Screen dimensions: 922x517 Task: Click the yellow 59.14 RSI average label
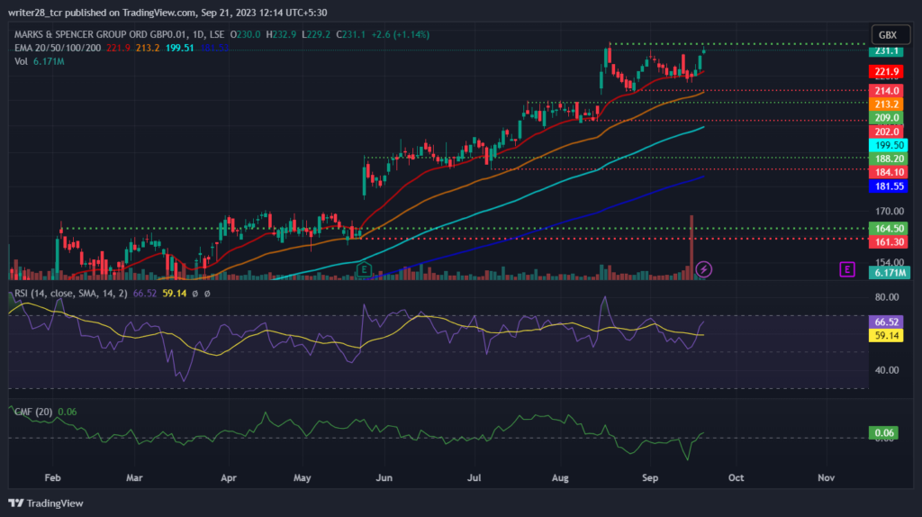pyautogui.click(x=886, y=336)
